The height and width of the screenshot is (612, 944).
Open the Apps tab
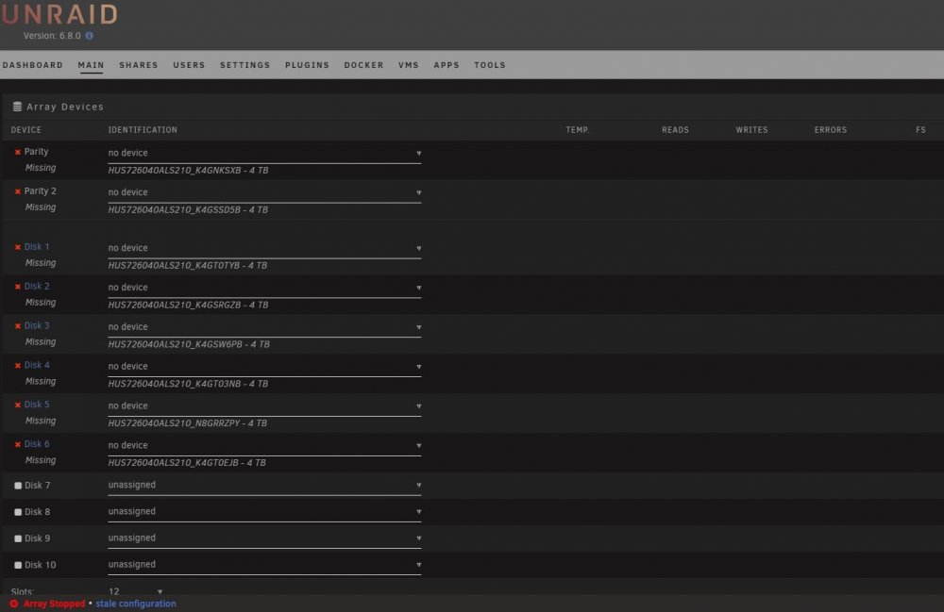click(x=447, y=65)
